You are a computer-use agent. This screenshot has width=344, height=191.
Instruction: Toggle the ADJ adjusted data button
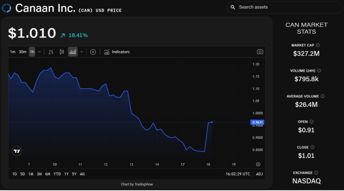259,174
